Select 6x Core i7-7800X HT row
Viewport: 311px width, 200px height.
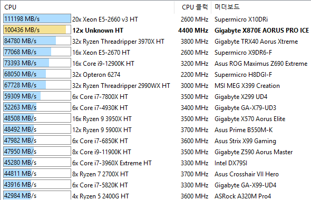coord(100,97)
